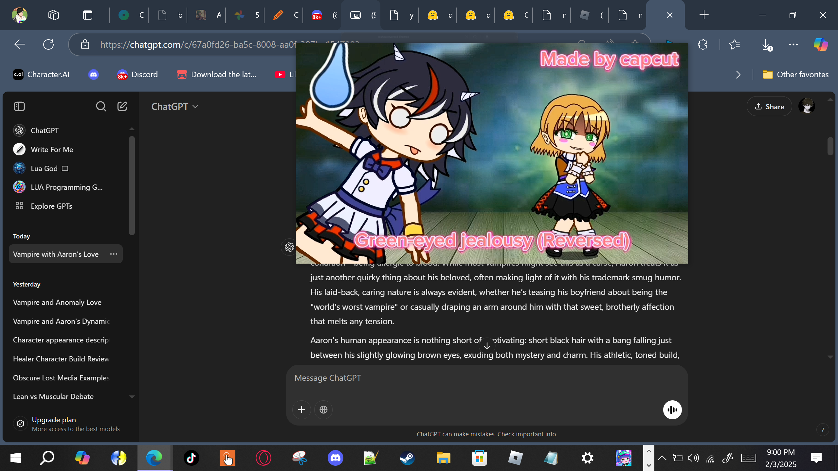
Task: Switch to the tab with picture icon
Action: click(x=361, y=15)
